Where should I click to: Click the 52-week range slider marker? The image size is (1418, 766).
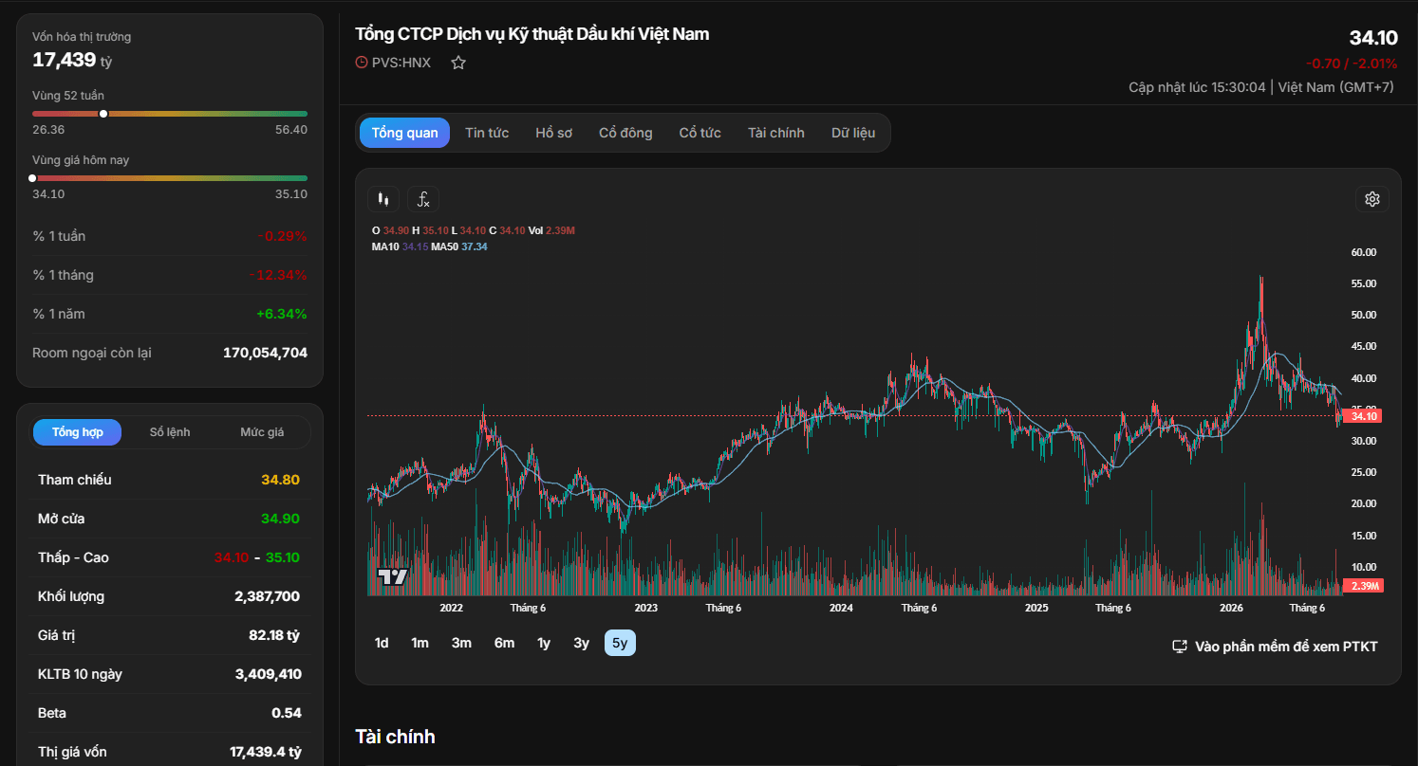click(103, 114)
